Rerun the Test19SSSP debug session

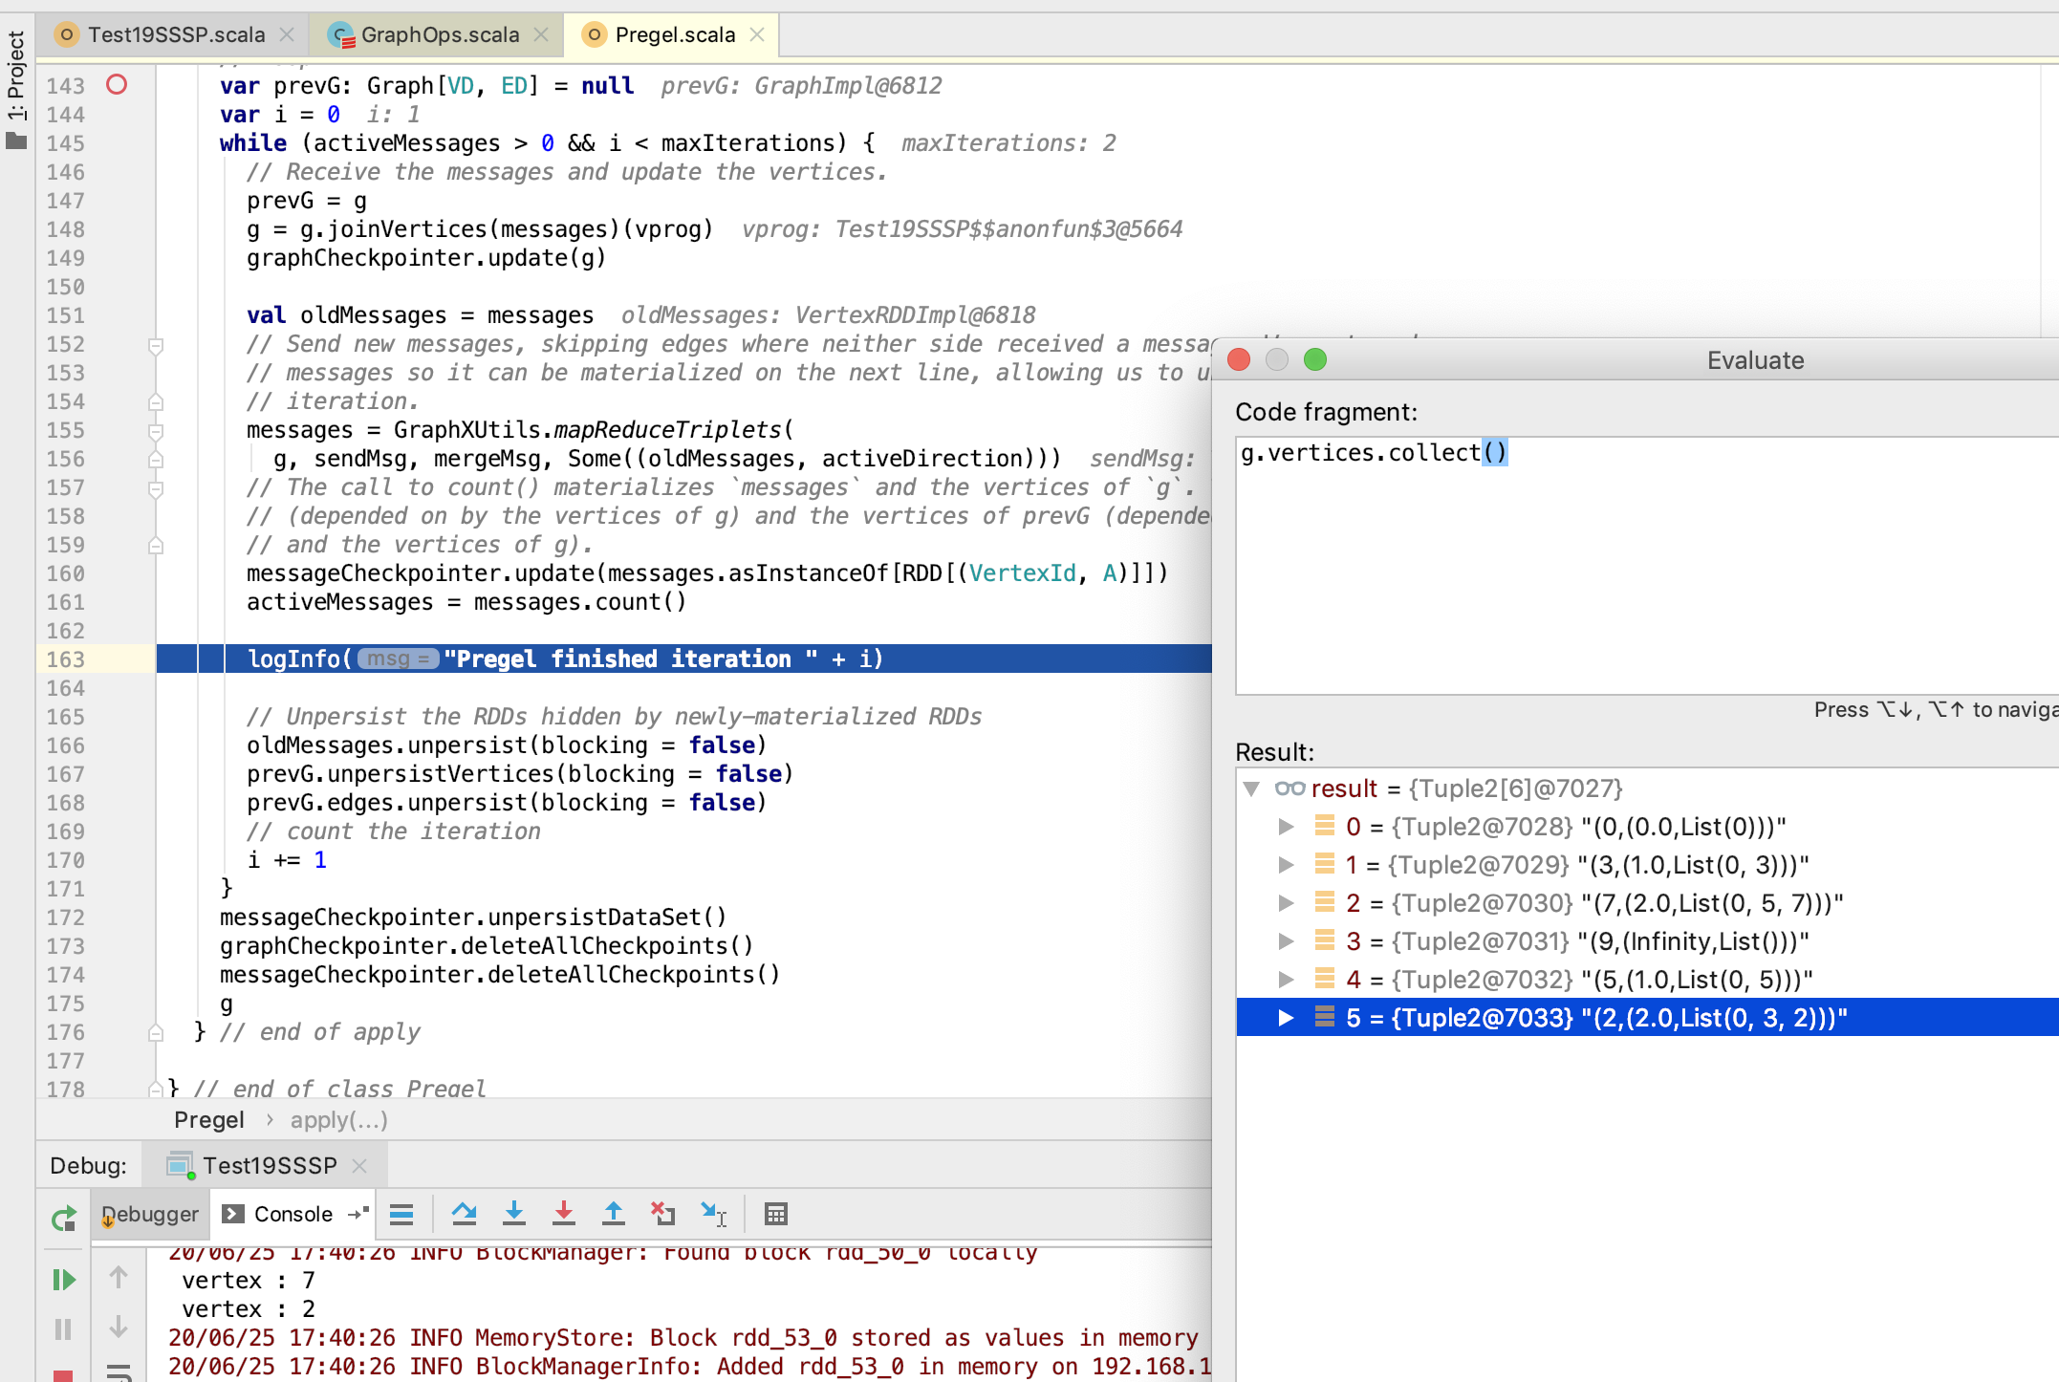tap(64, 1219)
